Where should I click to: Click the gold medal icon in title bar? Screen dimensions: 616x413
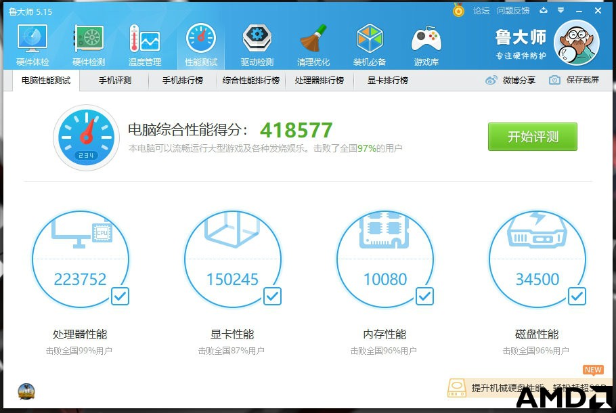pyautogui.click(x=458, y=10)
